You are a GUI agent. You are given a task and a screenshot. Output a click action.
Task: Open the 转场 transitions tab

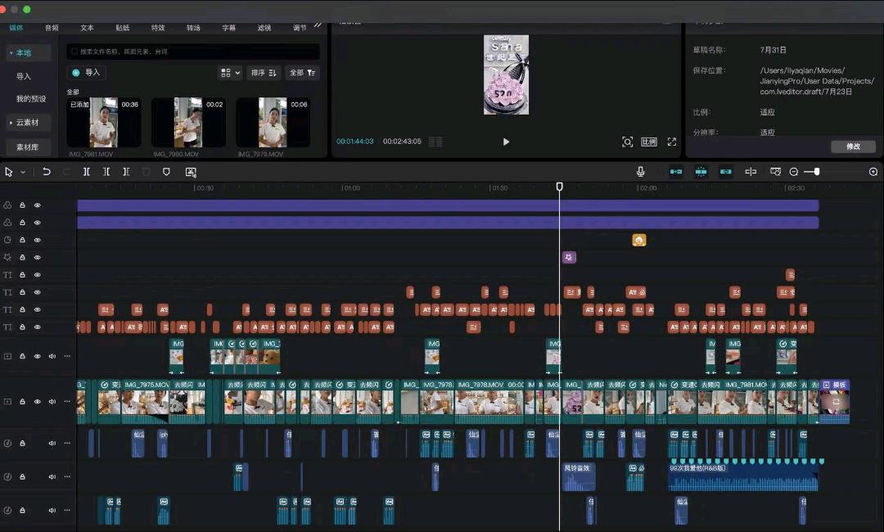pos(193,28)
